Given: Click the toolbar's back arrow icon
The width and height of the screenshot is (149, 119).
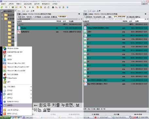Looking at the screenshot, I should 29,7.
